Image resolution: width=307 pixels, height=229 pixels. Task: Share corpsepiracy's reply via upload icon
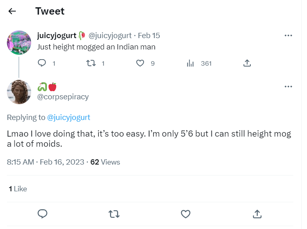(257, 214)
